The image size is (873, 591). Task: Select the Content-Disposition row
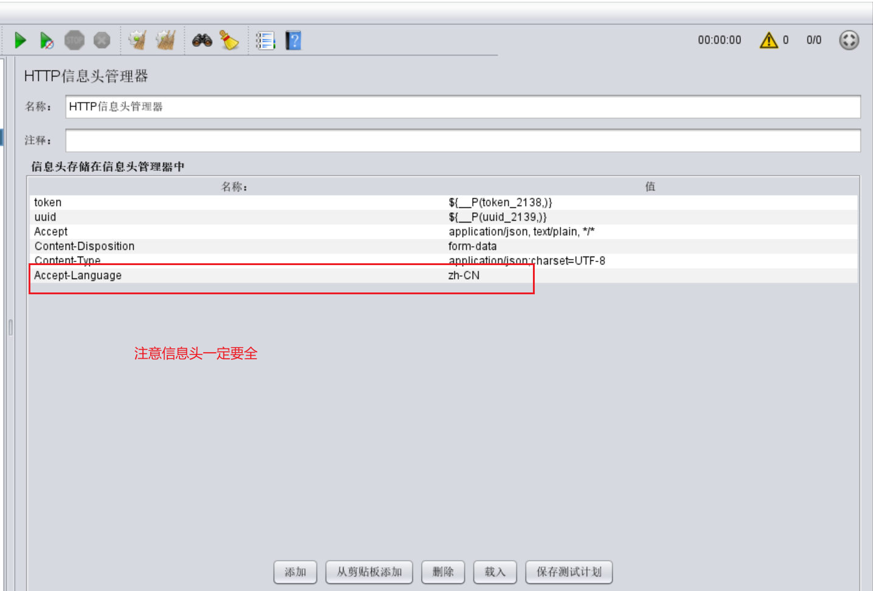[x=443, y=246]
